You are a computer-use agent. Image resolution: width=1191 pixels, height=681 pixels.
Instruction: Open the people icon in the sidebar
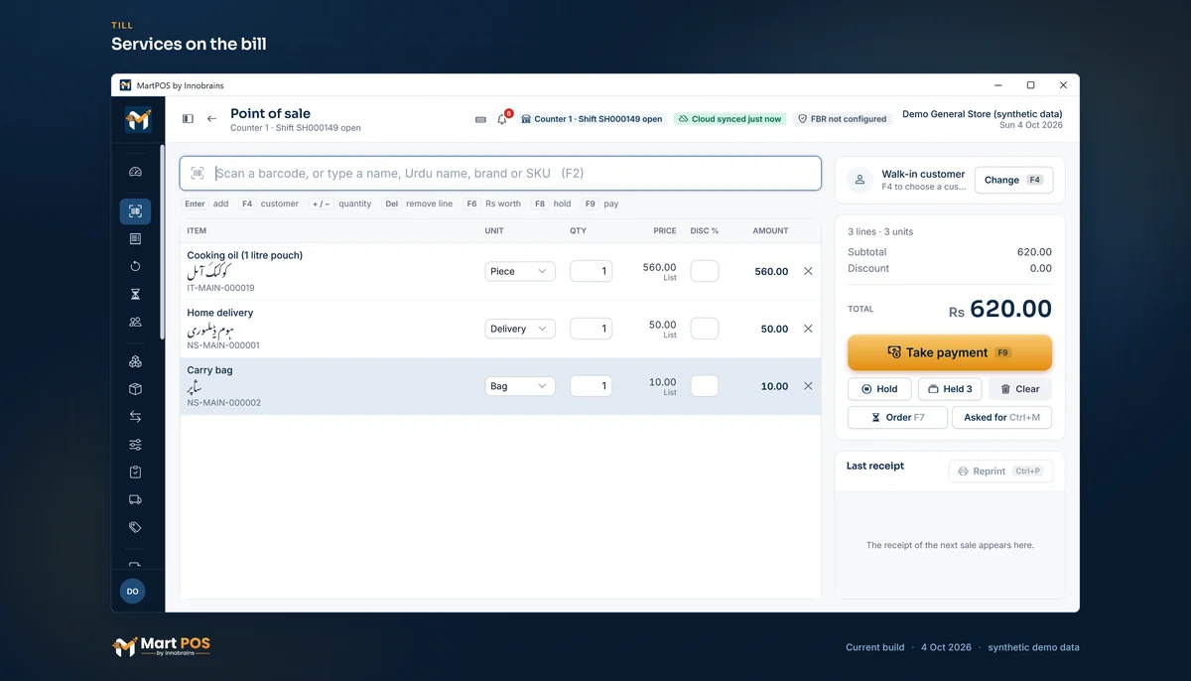point(135,322)
